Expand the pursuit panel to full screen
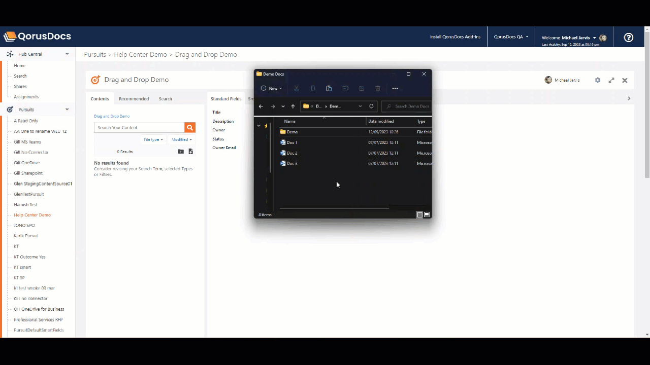 [611, 80]
